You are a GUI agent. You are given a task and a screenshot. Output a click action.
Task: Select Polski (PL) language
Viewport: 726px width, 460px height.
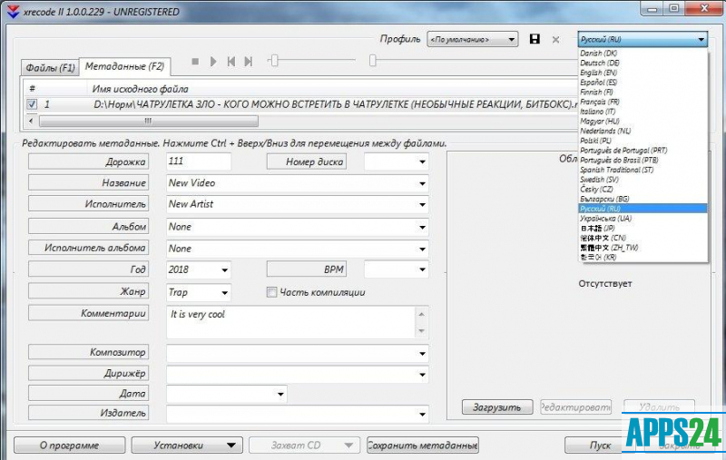click(x=643, y=141)
